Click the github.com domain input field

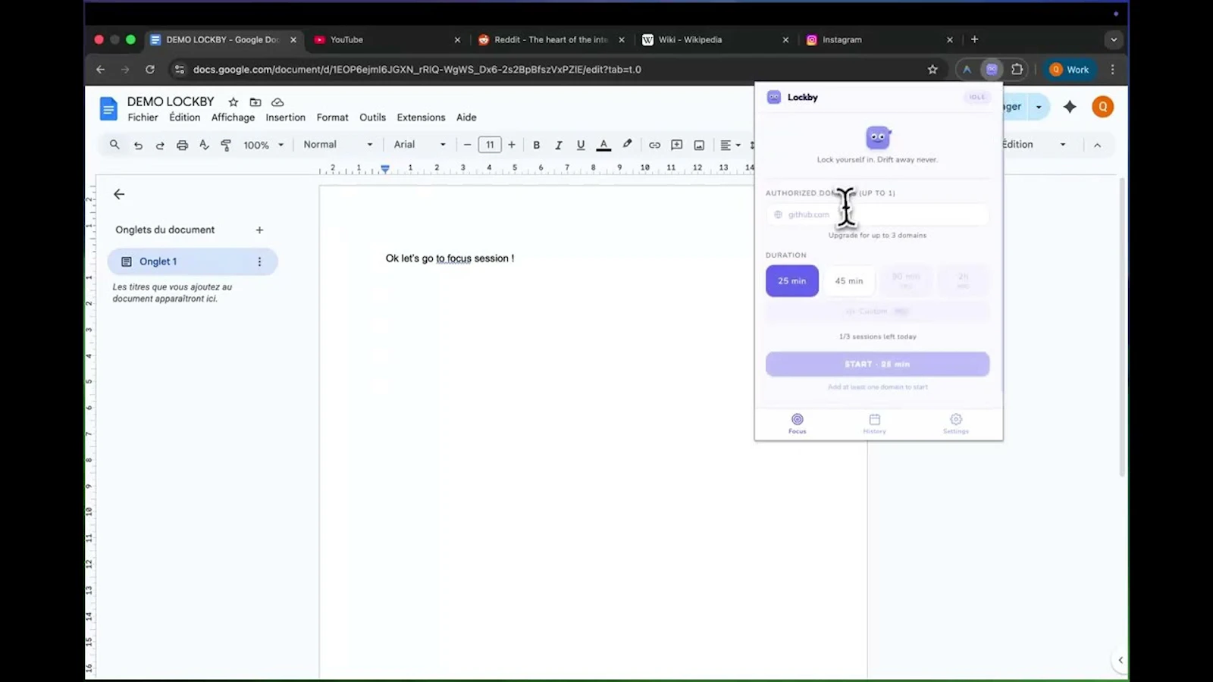[877, 214]
